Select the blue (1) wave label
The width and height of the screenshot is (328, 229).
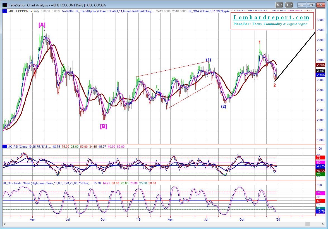coord(208,60)
